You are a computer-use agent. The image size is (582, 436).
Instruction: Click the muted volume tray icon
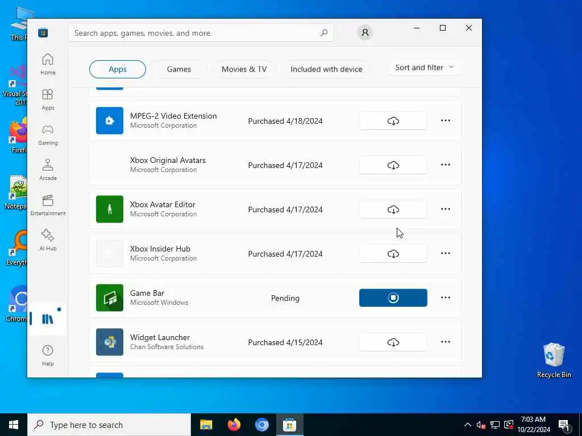[481, 425]
